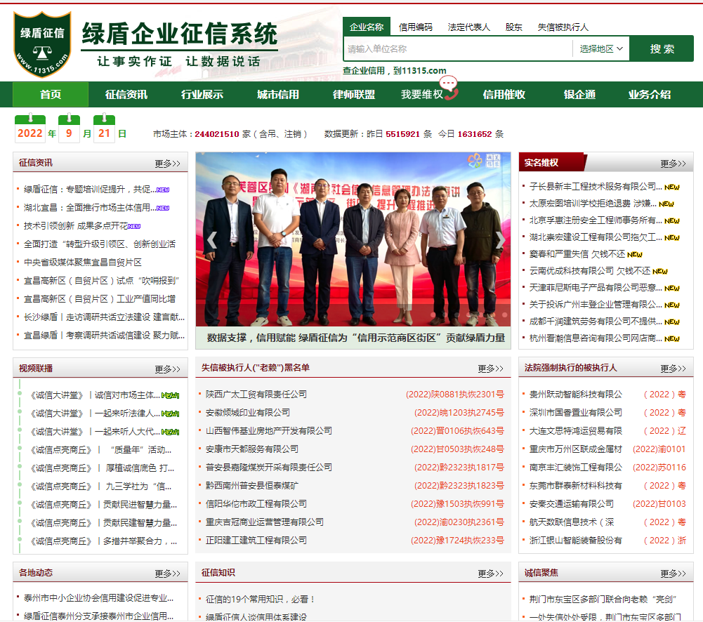703x622 pixels.
Task: Click the 绿盾征信 shield logo
Action: coord(42,44)
